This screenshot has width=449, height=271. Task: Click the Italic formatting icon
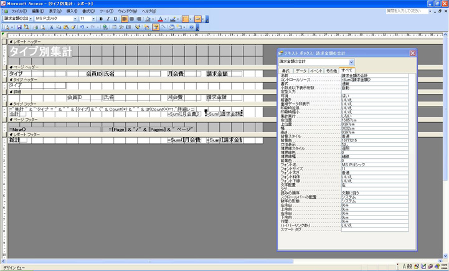click(x=108, y=19)
